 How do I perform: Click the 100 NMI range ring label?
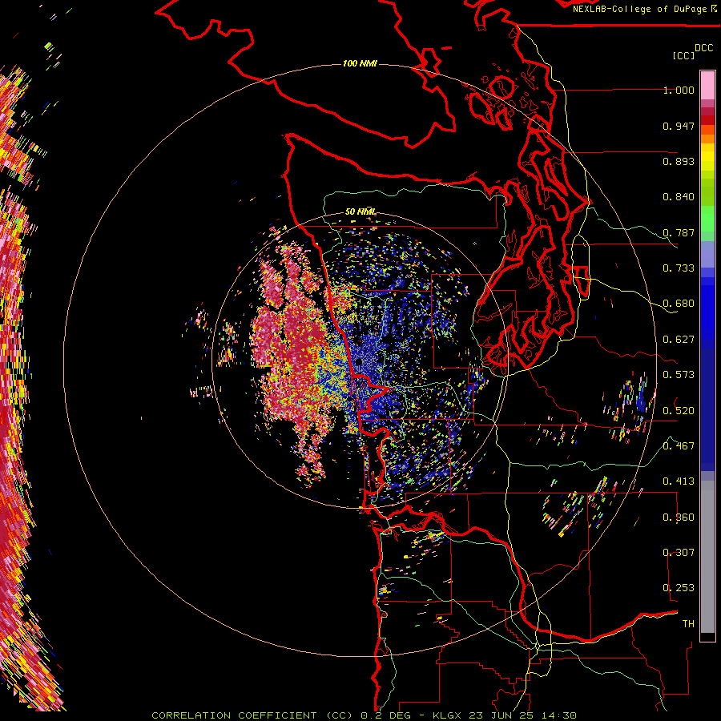click(x=360, y=63)
